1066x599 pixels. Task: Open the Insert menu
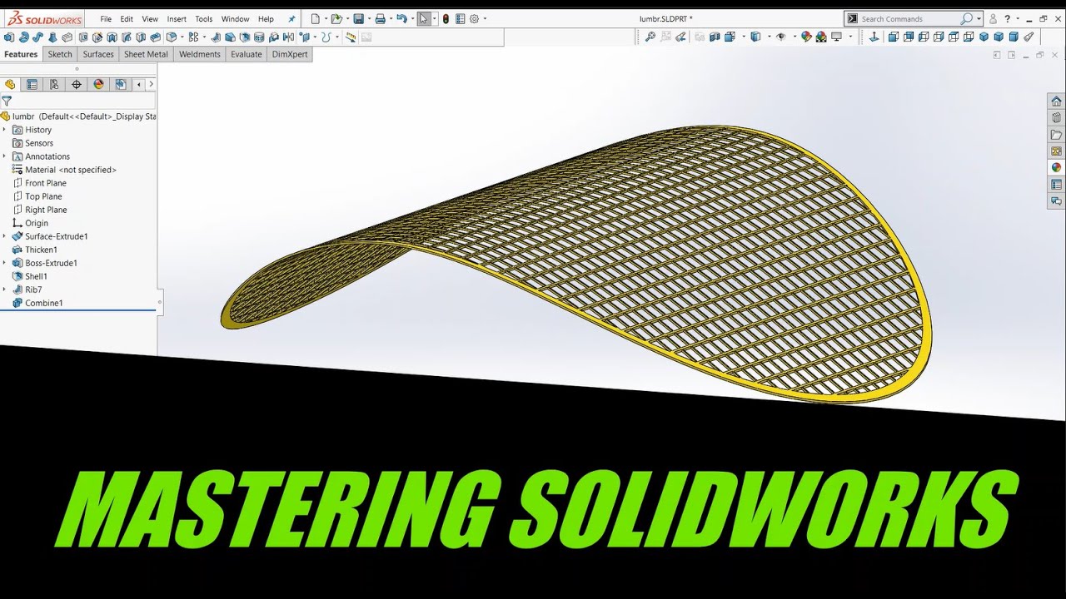click(x=177, y=18)
